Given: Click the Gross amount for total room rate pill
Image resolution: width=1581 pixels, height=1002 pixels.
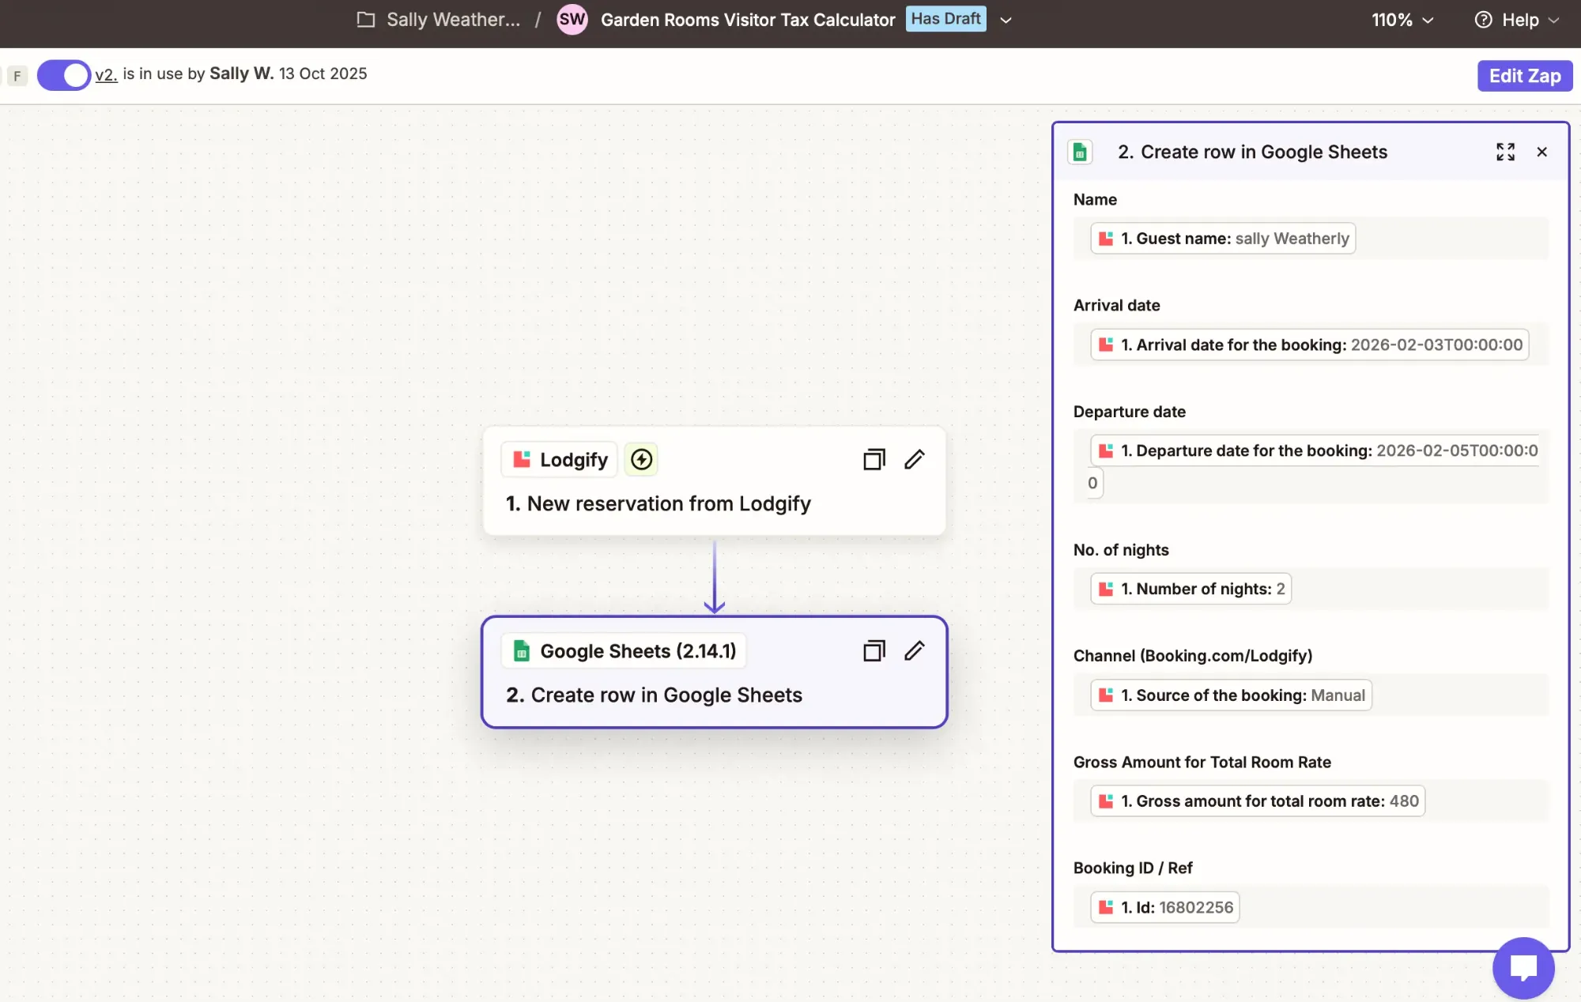Looking at the screenshot, I should (1258, 801).
